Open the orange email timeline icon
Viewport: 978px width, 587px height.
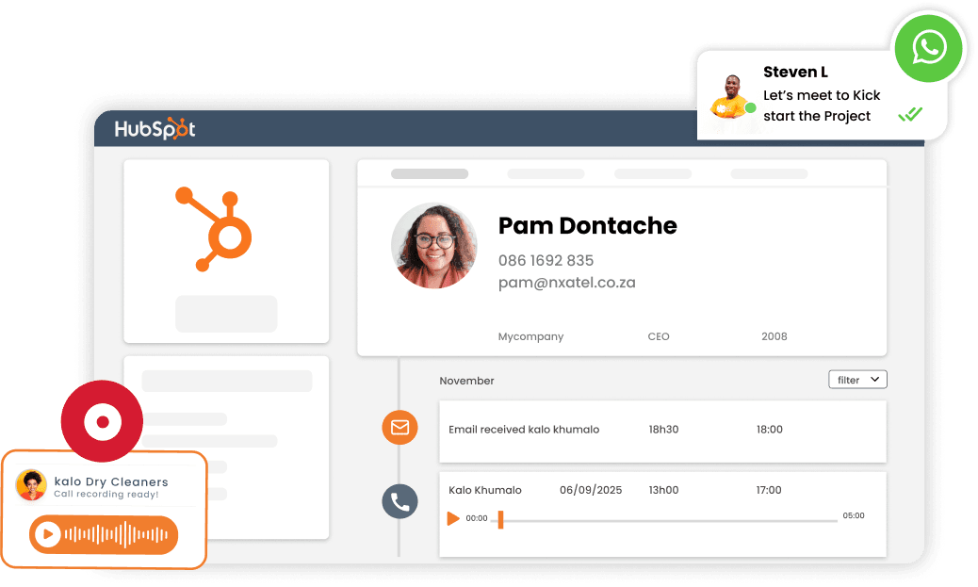(x=399, y=428)
